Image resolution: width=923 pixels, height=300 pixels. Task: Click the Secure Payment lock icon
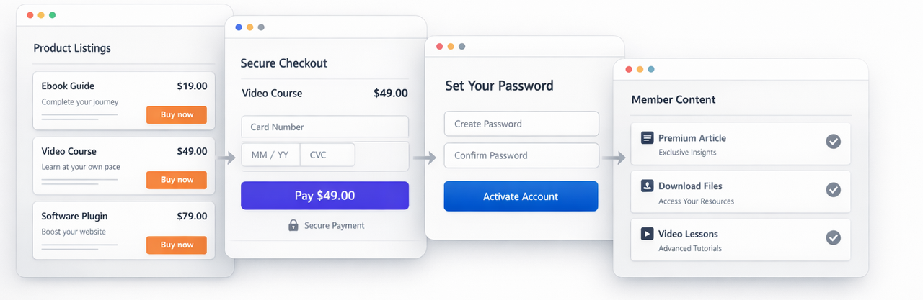293,225
